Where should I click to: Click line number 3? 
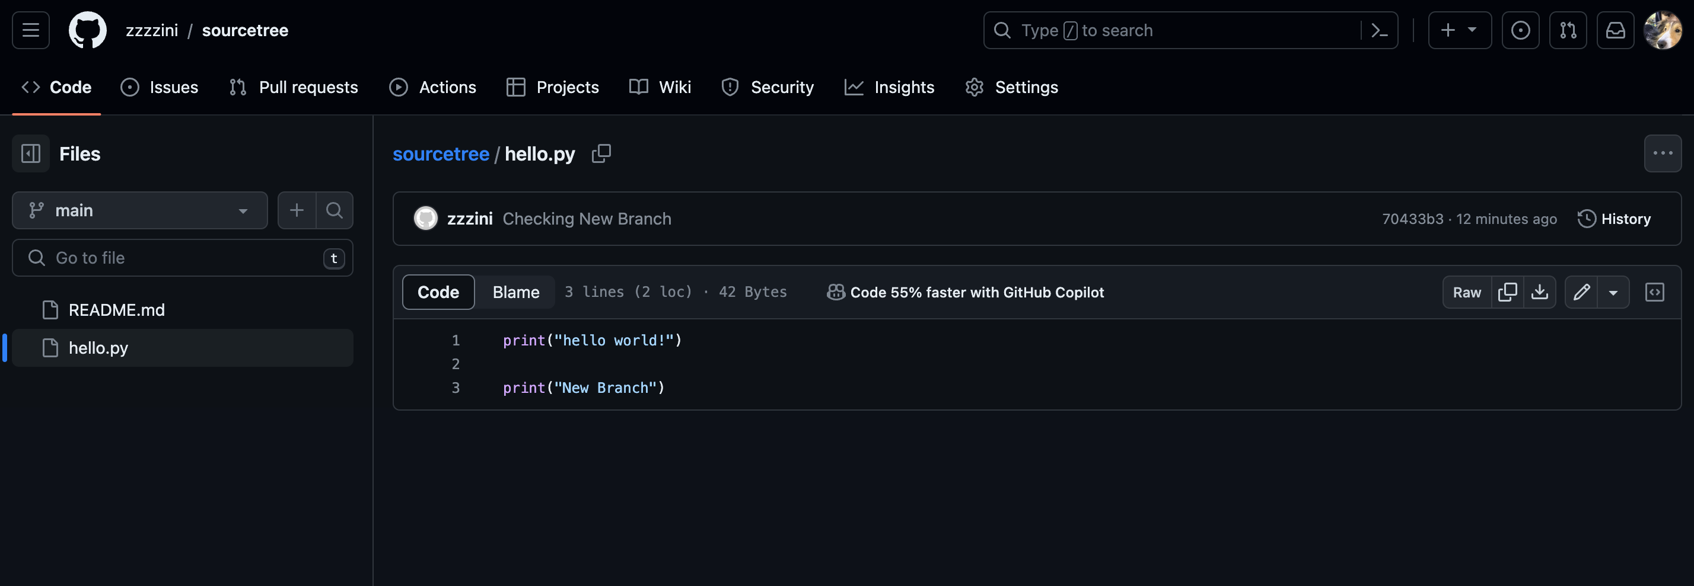tap(455, 388)
